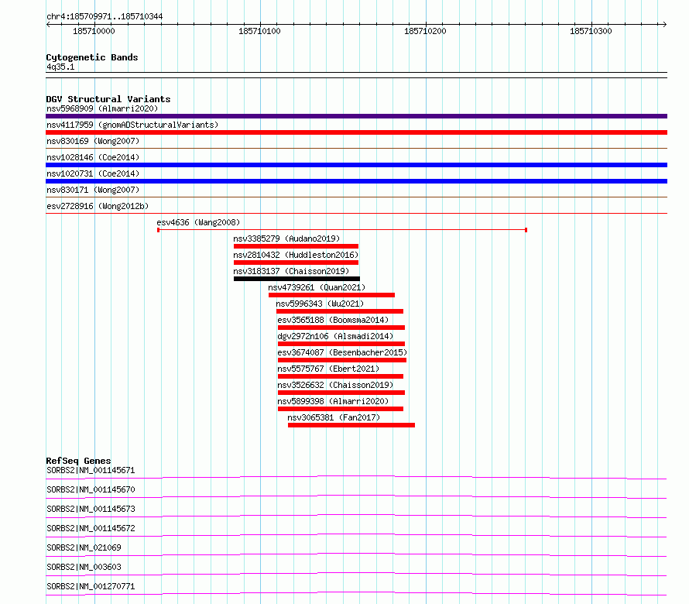Click SORBS2|NM_001145670 gene label
The width and height of the screenshot is (689, 604).
(91, 489)
